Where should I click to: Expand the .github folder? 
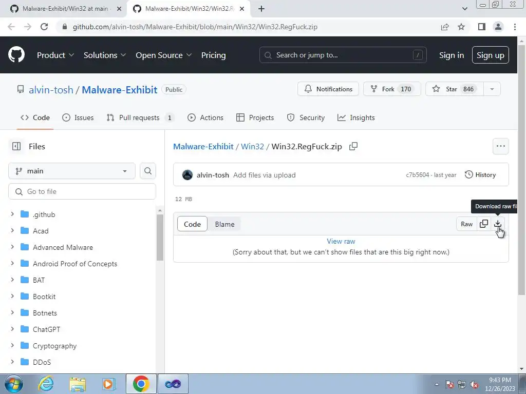[12, 214]
